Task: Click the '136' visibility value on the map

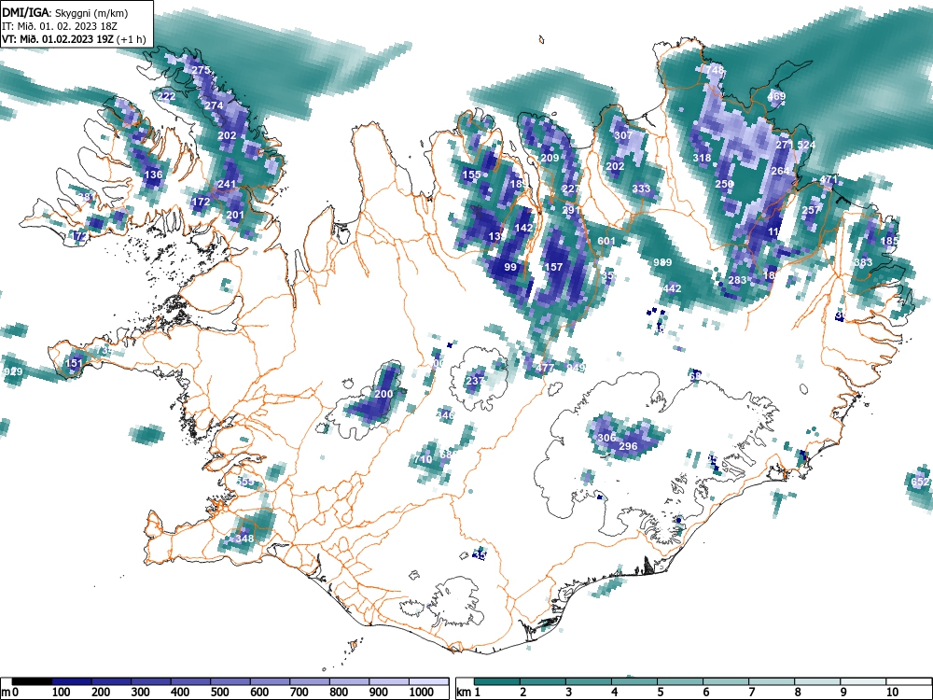Action: coord(154,175)
